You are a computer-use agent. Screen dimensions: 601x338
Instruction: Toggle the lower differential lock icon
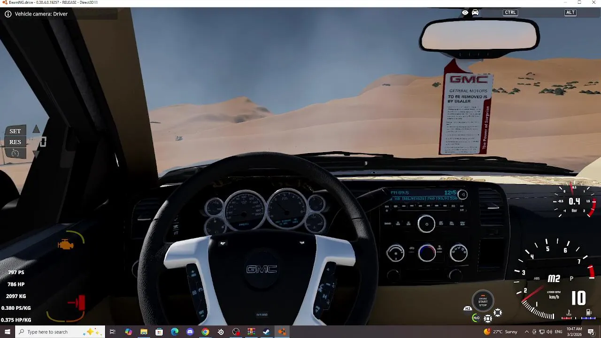488,319
